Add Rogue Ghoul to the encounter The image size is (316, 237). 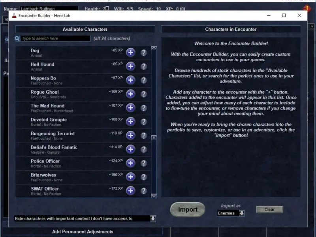[x=131, y=94]
